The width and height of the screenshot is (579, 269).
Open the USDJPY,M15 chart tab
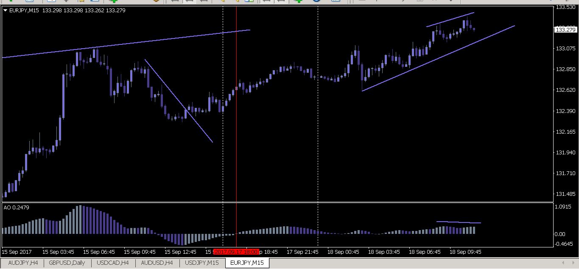click(x=202, y=263)
